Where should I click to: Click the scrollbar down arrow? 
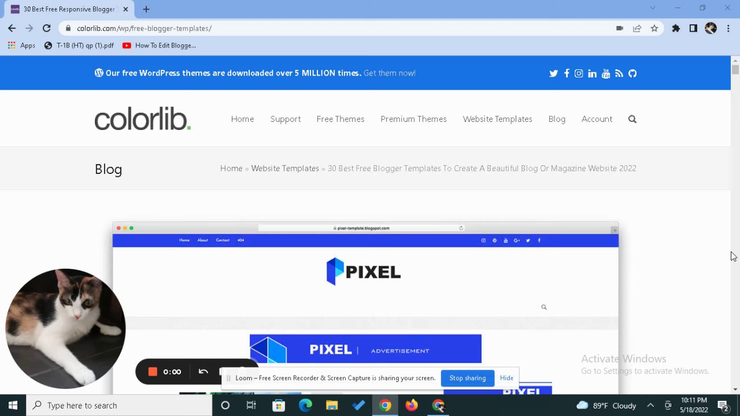(735, 389)
